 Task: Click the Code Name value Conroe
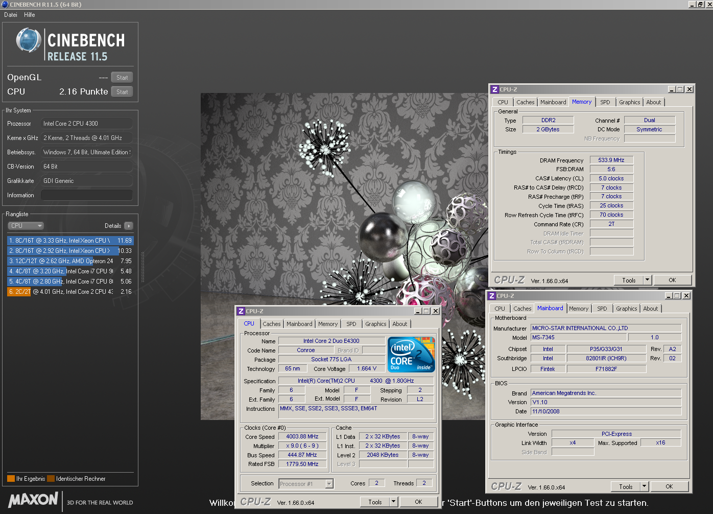[306, 350]
